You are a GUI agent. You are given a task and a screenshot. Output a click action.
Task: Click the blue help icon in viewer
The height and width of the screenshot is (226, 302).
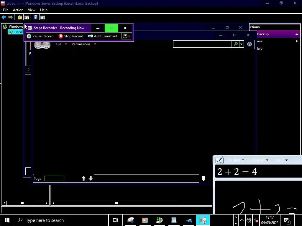[x=250, y=44]
